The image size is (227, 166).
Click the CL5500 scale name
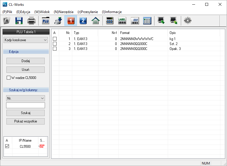[25, 146]
